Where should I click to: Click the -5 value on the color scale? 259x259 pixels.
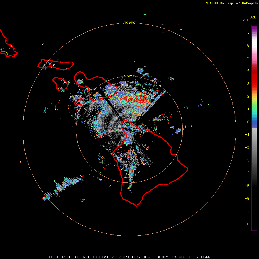pyautogui.click(x=247, y=186)
